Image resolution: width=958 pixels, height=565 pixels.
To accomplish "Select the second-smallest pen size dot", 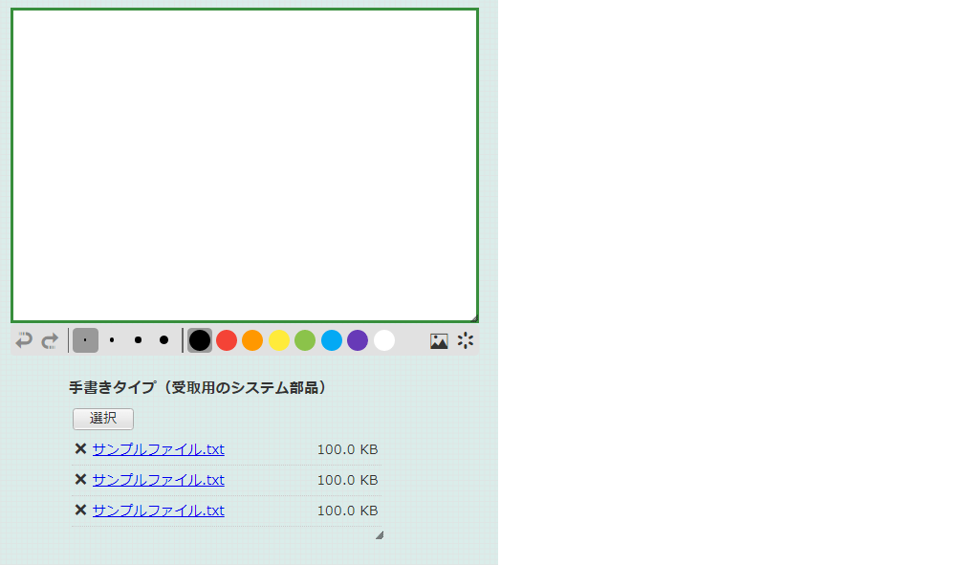I will [x=112, y=340].
